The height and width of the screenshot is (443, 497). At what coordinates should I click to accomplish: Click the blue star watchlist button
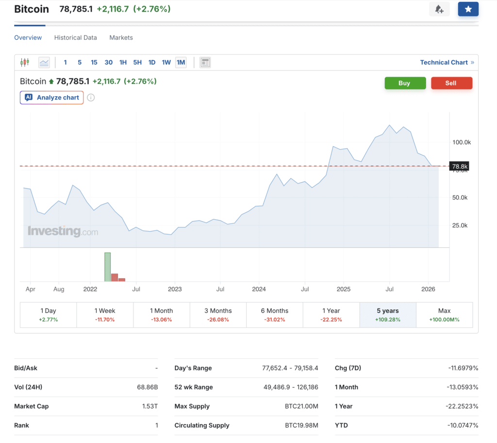[468, 9]
